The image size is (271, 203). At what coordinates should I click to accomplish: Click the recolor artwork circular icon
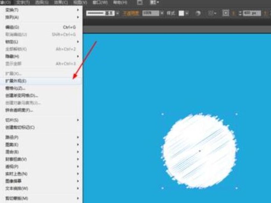(198, 13)
